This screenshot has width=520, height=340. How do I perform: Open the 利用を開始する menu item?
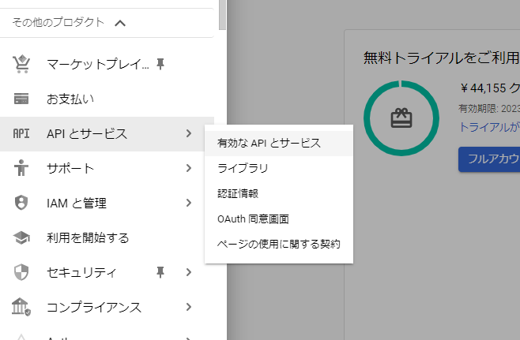click(107, 237)
